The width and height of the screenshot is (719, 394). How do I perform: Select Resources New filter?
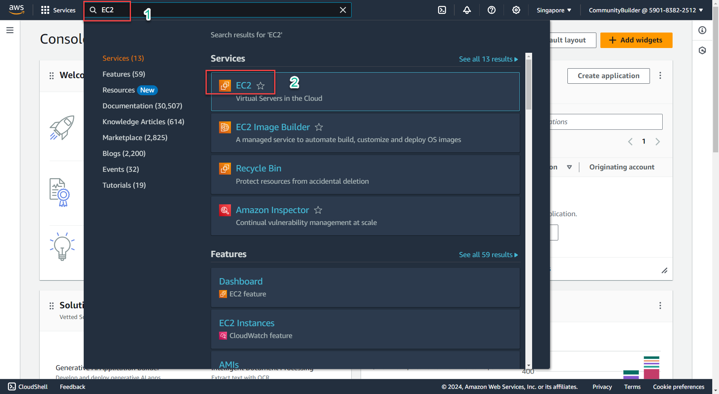point(130,90)
